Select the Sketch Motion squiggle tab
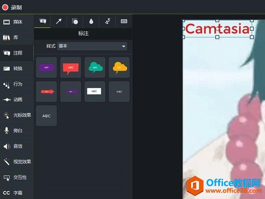Image resolution: width=265 pixels, height=199 pixels. tap(107, 21)
